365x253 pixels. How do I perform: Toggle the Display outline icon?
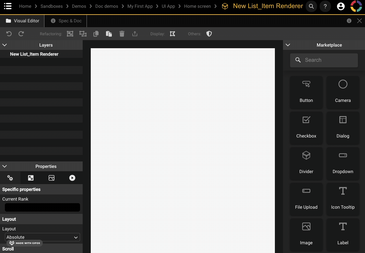click(x=172, y=34)
